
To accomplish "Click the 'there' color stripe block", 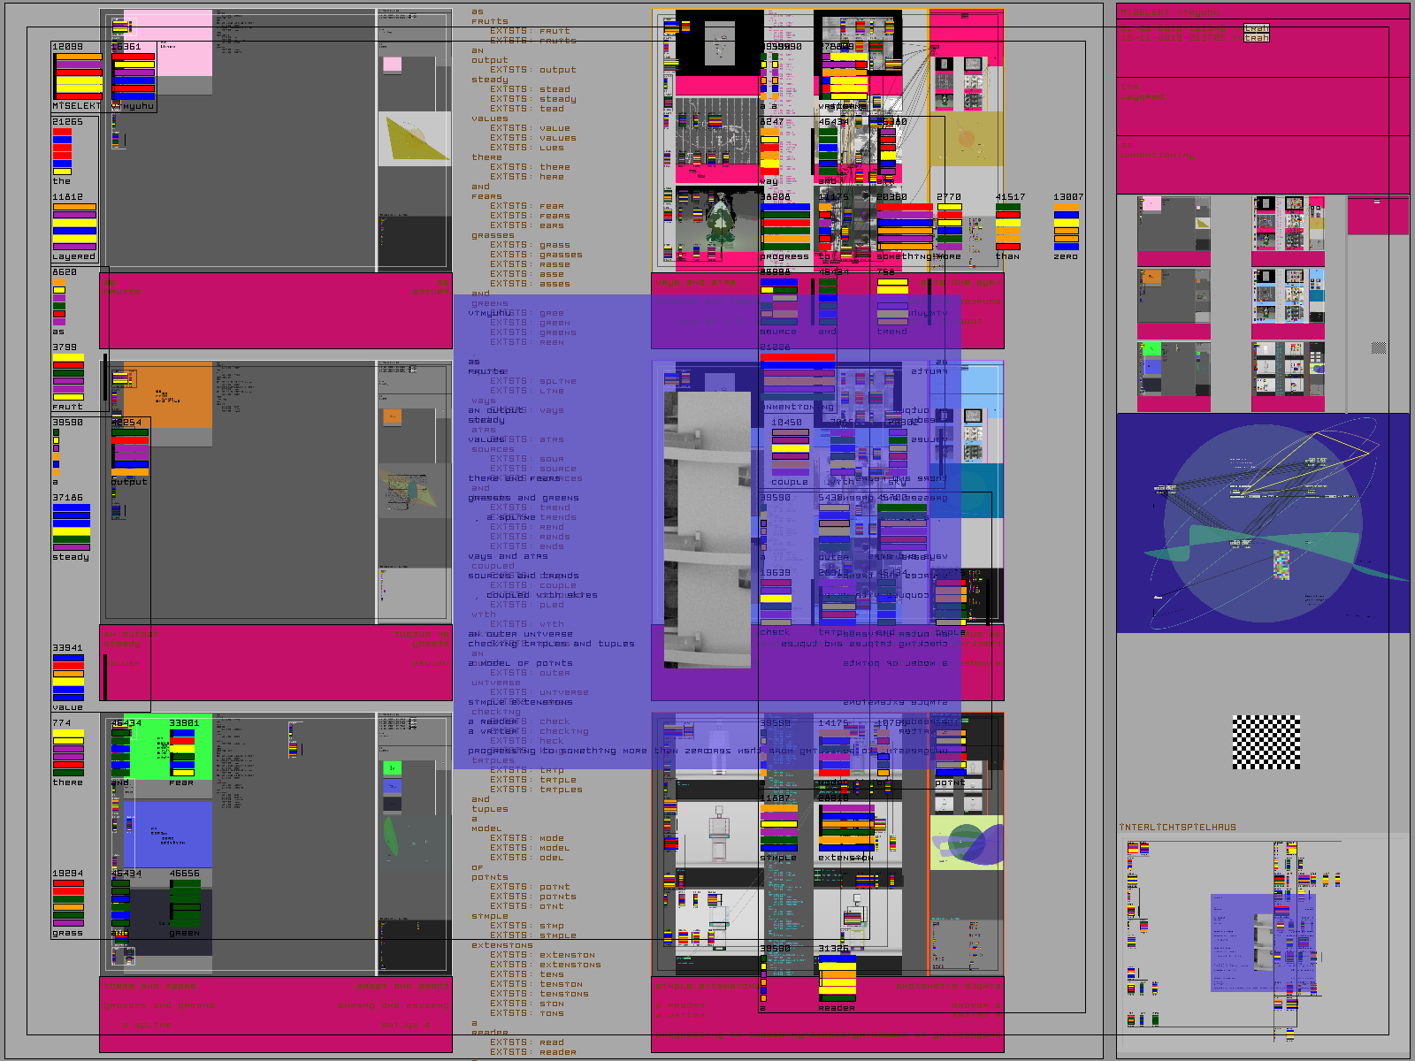I will [68, 753].
